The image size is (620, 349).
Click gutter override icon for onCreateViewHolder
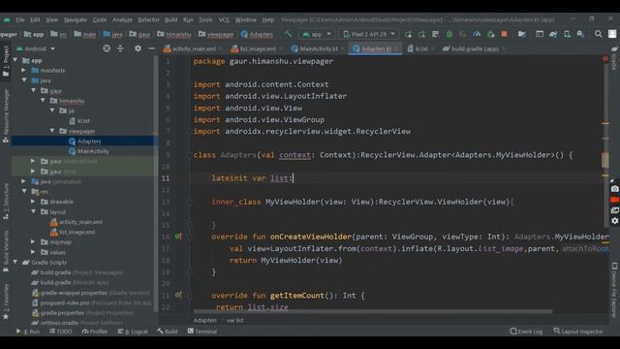178,237
